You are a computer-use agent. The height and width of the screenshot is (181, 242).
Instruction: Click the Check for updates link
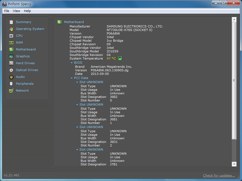(219, 175)
